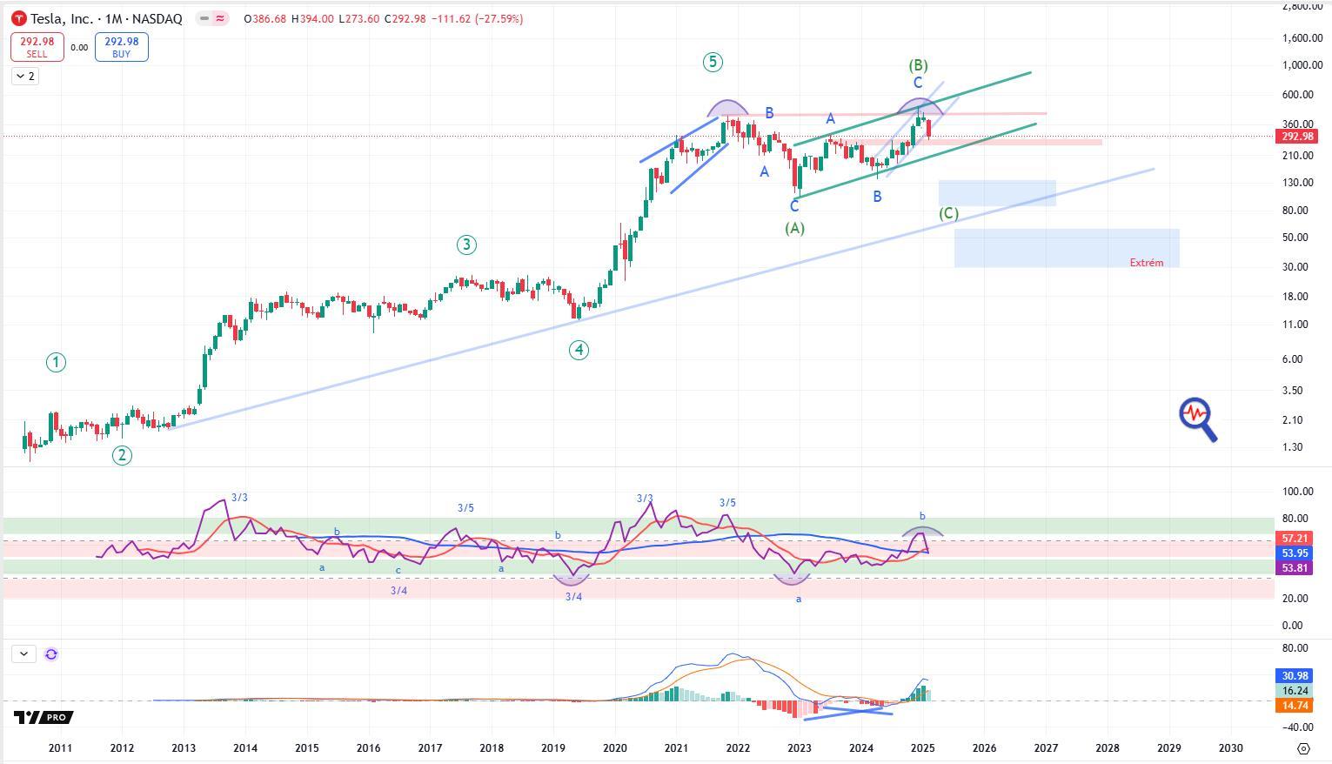Click the purple refresh icon in MACD pane
1332x764 pixels.
click(51, 654)
